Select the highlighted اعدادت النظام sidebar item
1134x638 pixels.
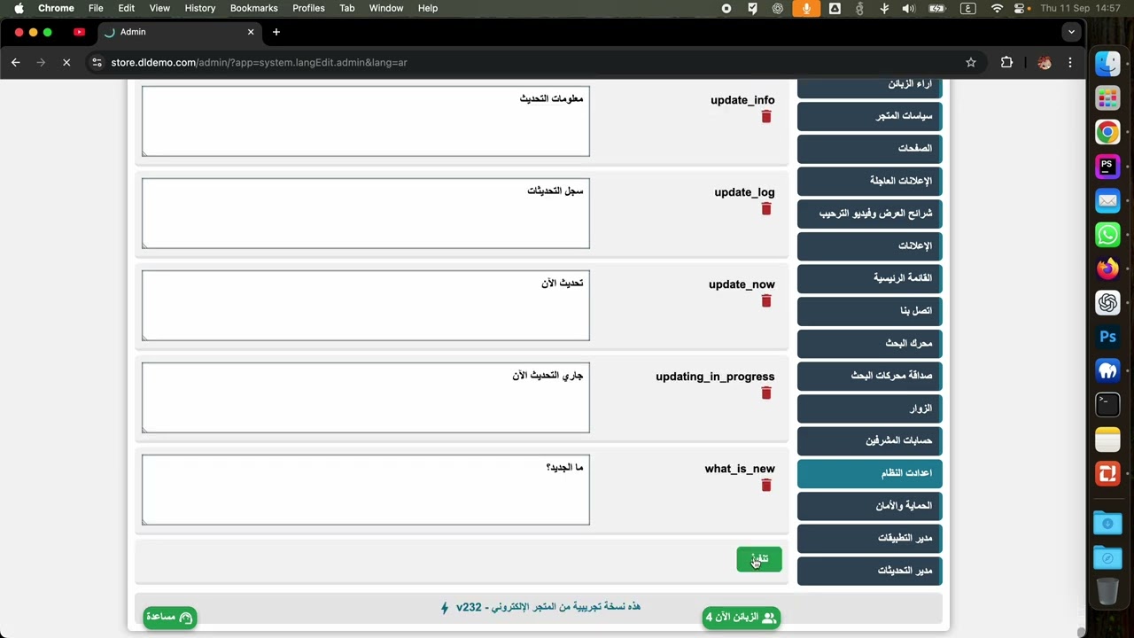[870, 473]
